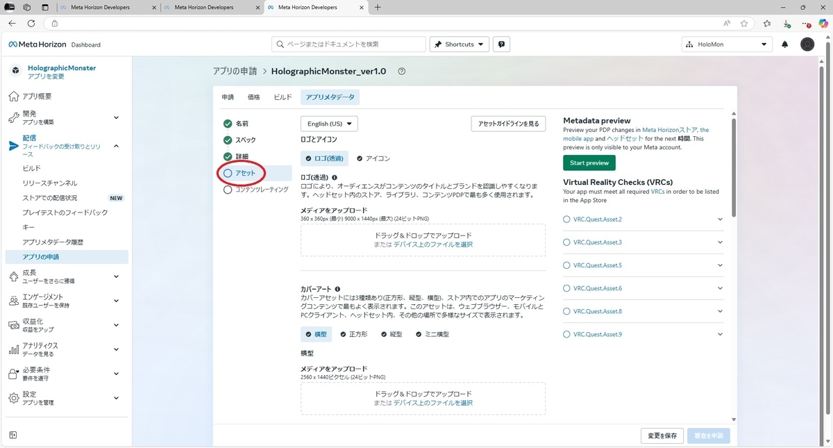Open browser downloads
This screenshot has width=833, height=448.
(786, 23)
